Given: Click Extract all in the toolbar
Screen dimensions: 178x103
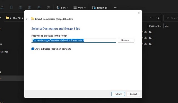Looking at the screenshot, I should coord(100,8).
